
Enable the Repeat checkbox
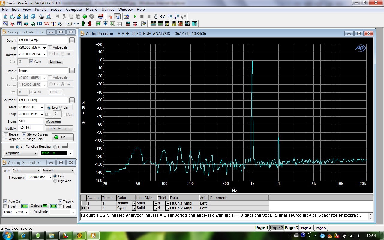pyautogui.click(x=6, y=134)
